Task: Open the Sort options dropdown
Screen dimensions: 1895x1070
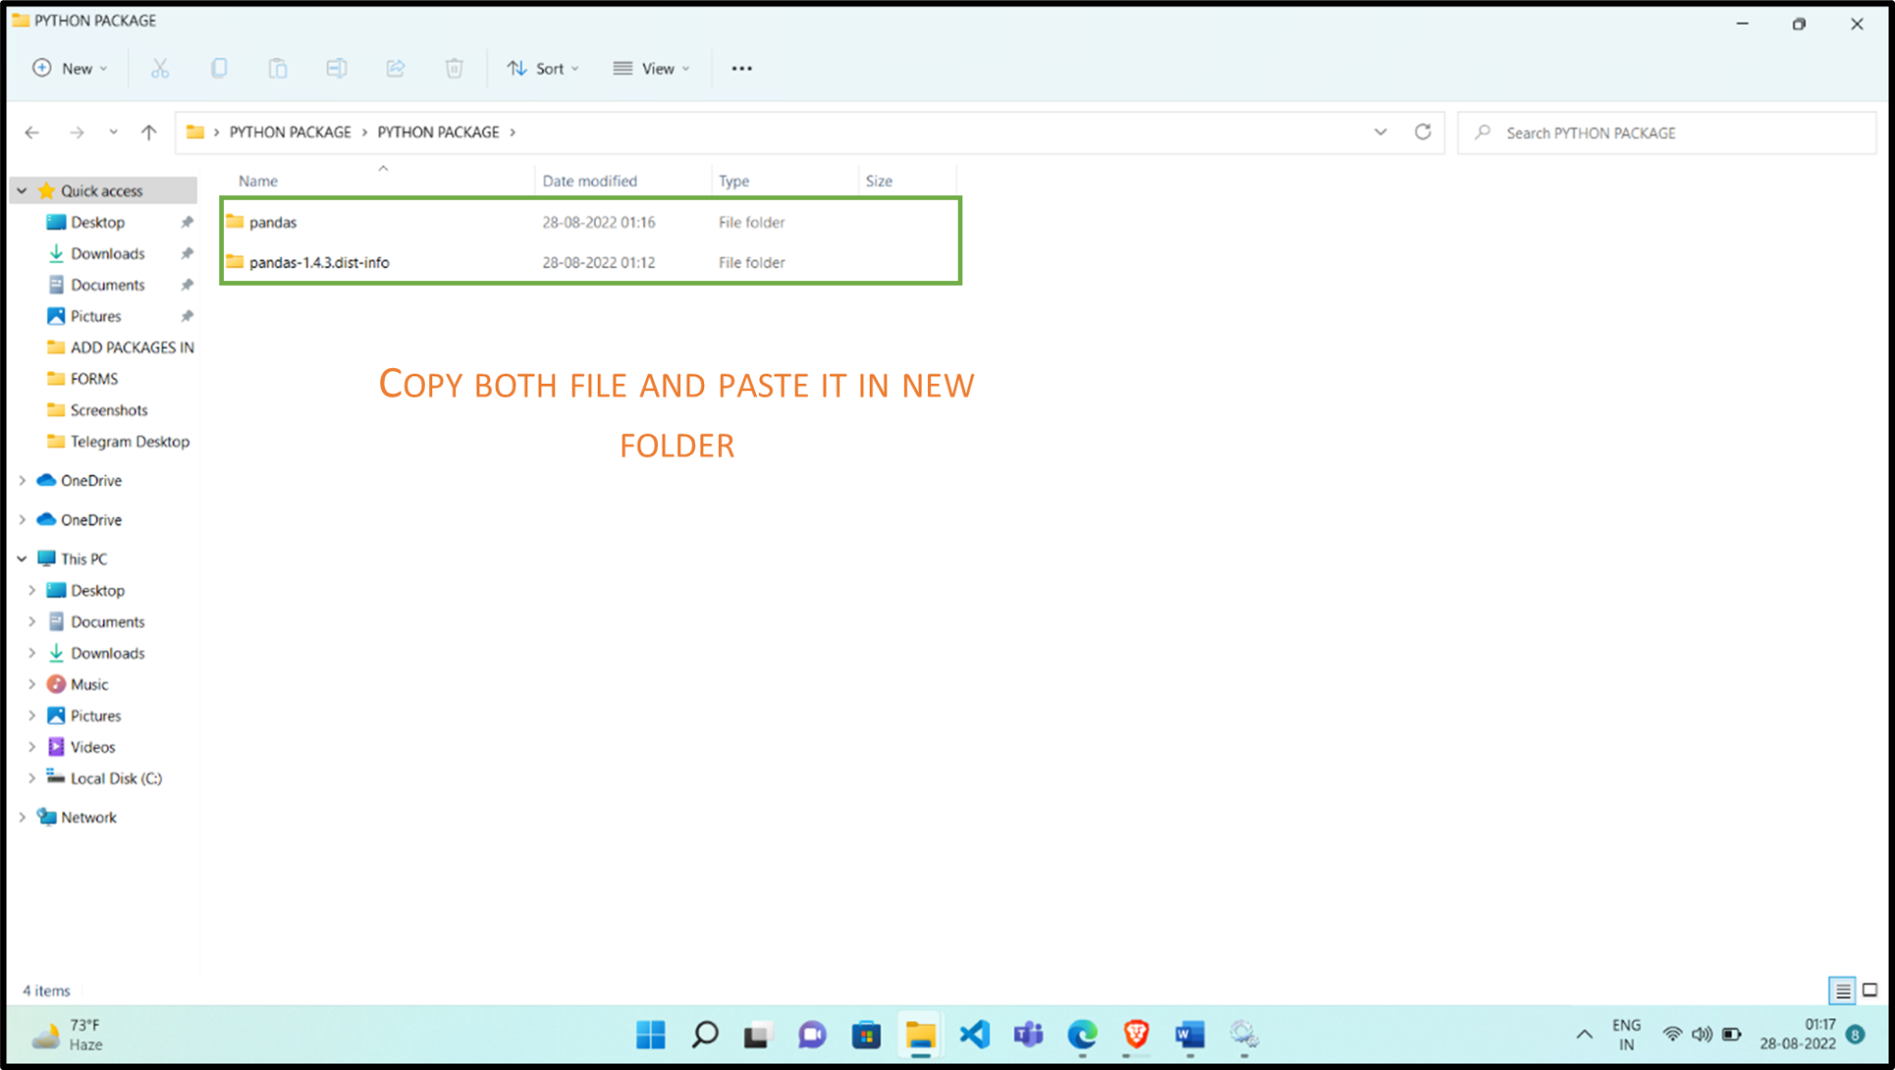Action: [x=544, y=68]
